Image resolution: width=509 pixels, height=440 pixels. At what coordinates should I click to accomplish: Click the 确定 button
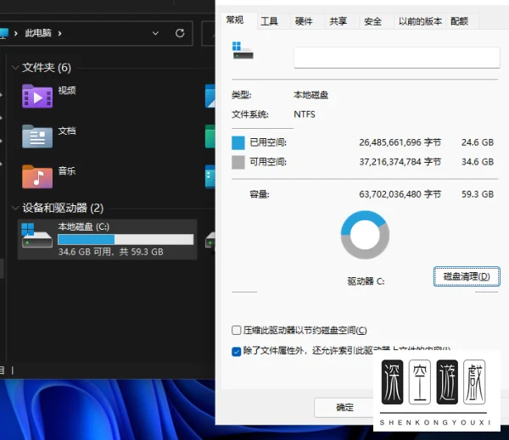click(x=344, y=407)
